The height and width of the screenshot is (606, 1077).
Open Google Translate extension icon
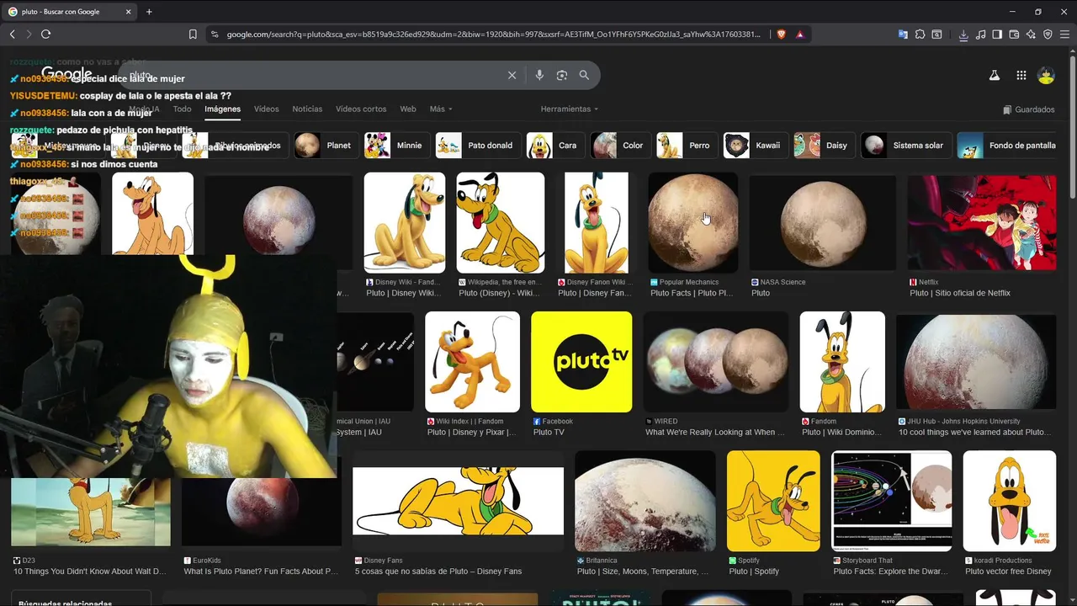point(903,35)
